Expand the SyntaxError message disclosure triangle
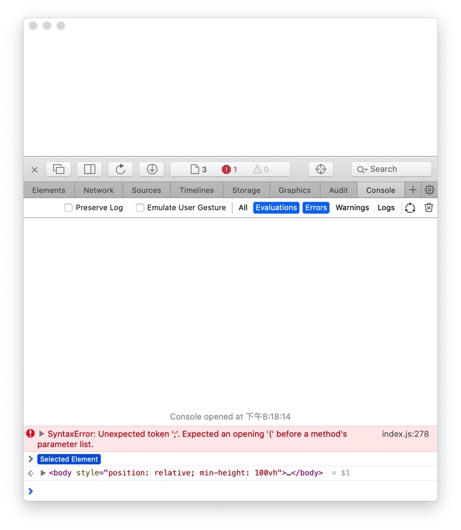 coord(42,434)
